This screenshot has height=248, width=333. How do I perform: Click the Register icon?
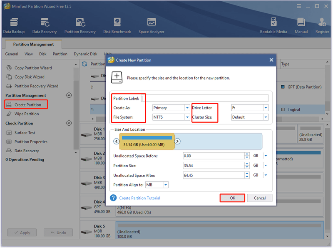pos(322,26)
